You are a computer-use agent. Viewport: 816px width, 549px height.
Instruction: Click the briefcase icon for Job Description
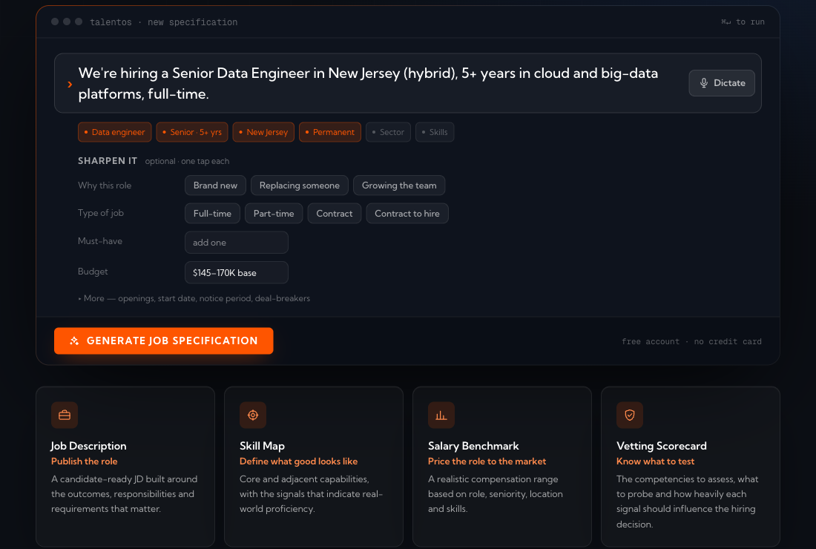65,415
